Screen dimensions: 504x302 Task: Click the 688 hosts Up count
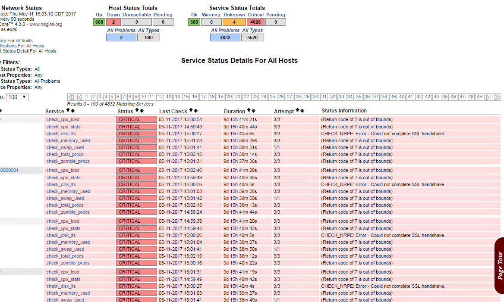coord(99,22)
